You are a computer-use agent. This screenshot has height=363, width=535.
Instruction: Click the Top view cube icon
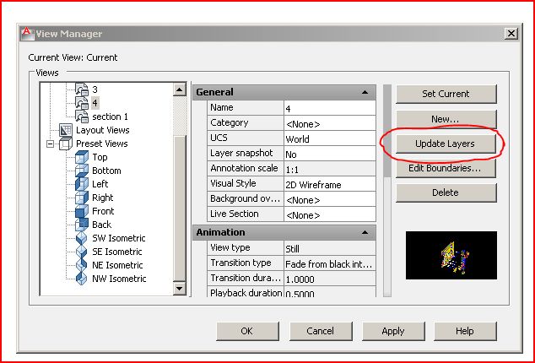[82, 157]
